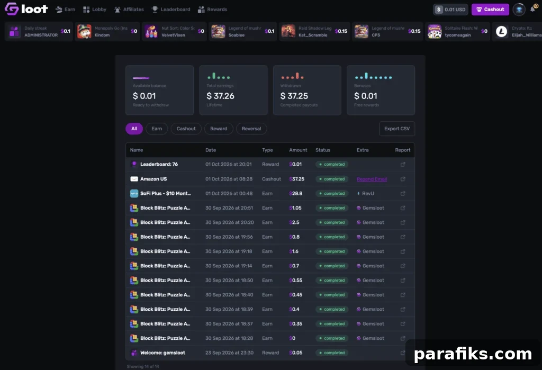
Task: Click the "Showing 14 of 14" text
Action: click(143, 366)
